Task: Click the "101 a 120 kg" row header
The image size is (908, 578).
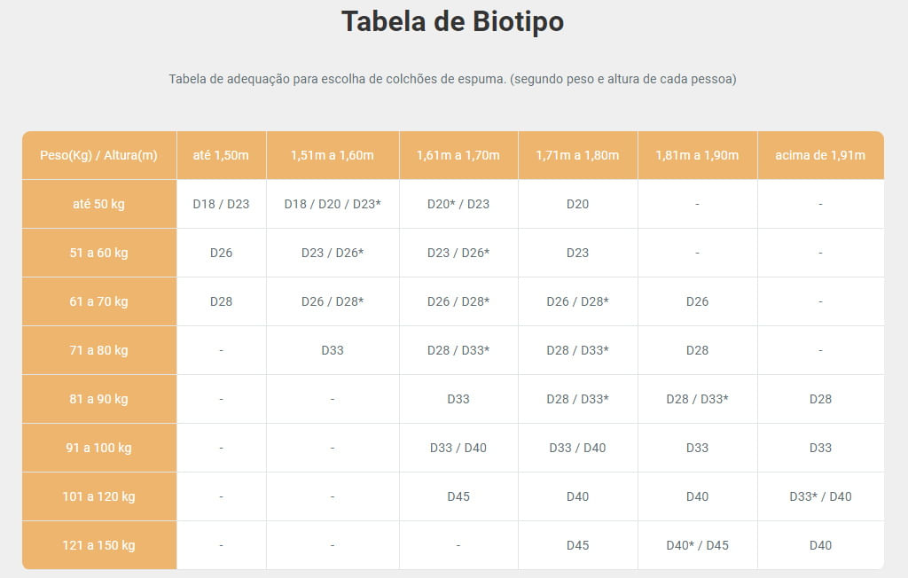Action: click(98, 496)
